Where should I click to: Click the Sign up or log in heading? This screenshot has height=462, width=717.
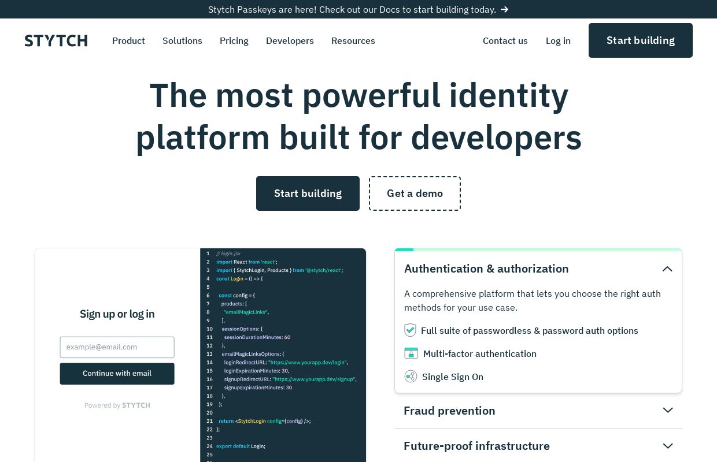[117, 314]
